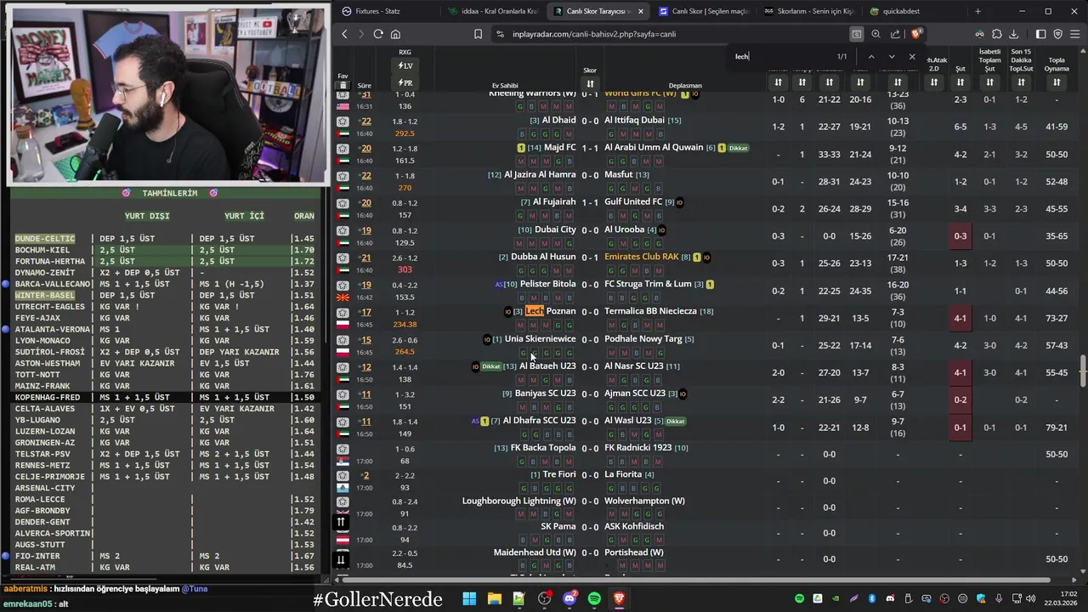Viewport: 1088px width, 612px height.
Task: Click the address bar URL
Action: pos(594,34)
